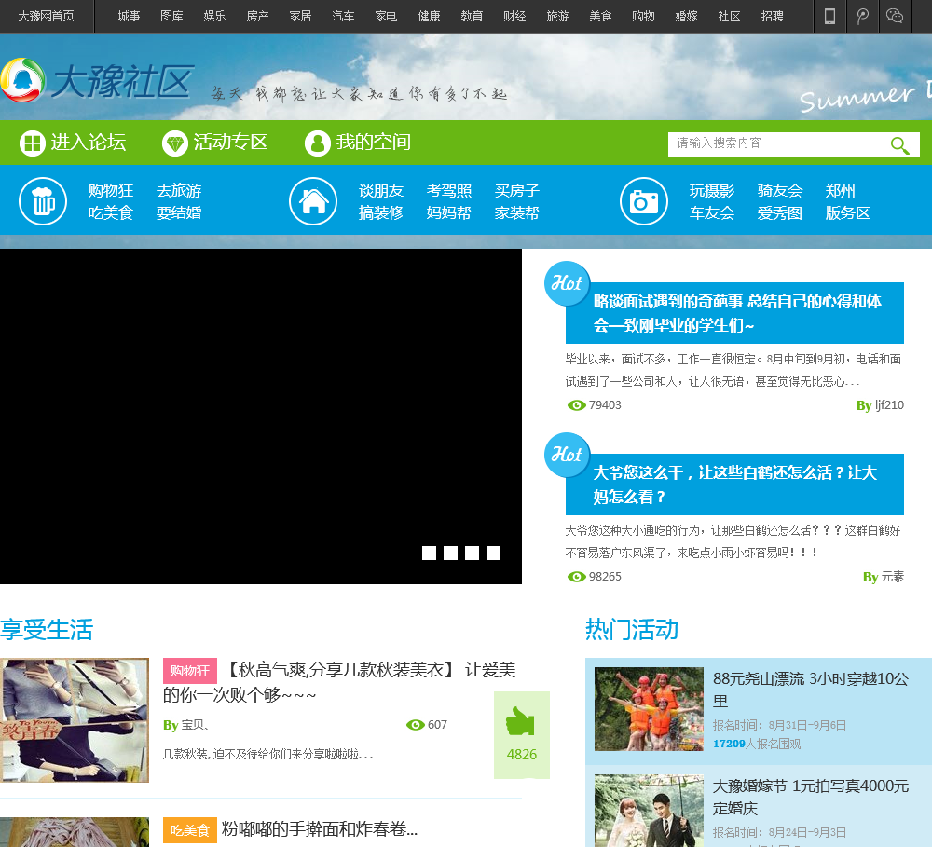Jump to the last carousel slide dot
Image resolution: width=932 pixels, height=847 pixels.
493,553
